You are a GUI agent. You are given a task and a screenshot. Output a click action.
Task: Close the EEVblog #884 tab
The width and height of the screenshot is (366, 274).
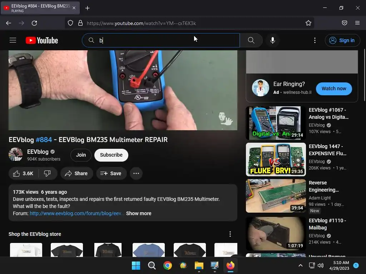pyautogui.click(x=74, y=8)
